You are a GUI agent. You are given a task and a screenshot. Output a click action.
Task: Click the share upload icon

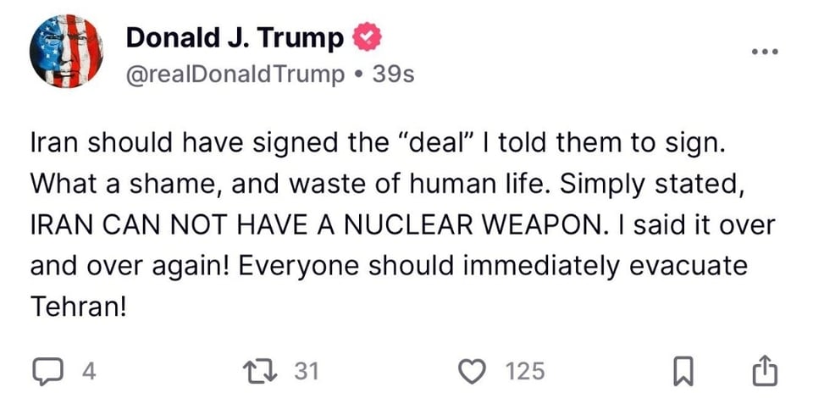[x=763, y=371]
